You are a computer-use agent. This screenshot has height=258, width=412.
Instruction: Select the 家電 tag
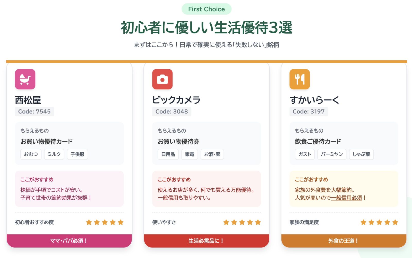tap(190, 154)
